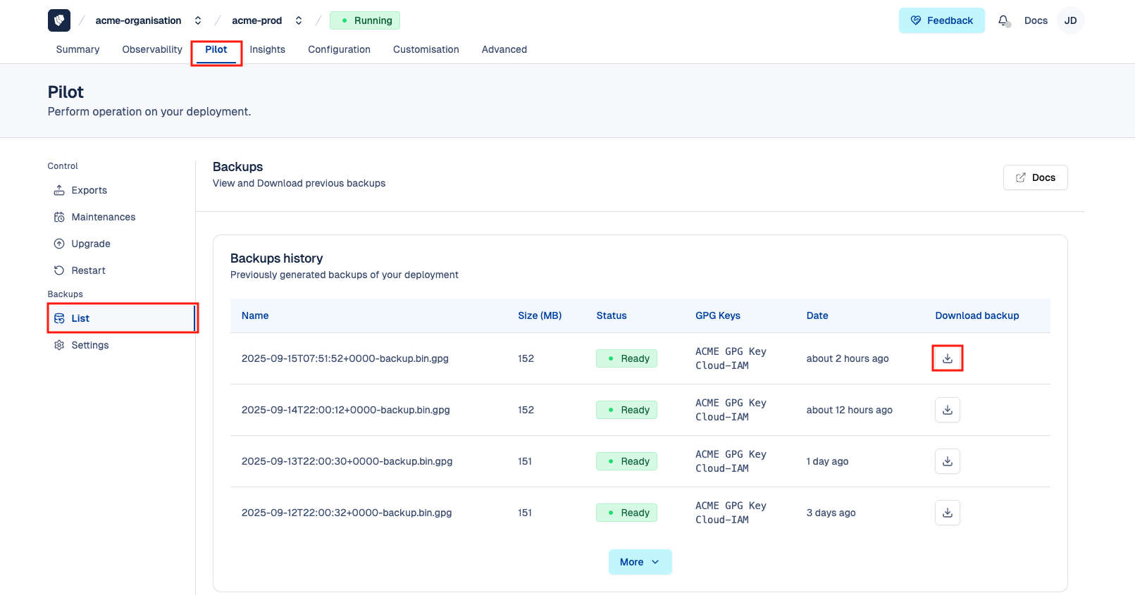The height and width of the screenshot is (595, 1135).
Task: Switch to the Observability tab
Action: coord(152,49)
